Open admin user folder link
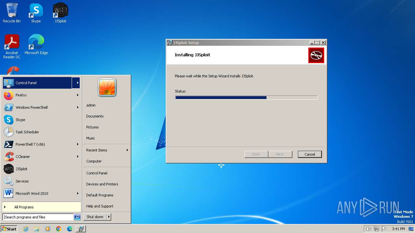The image size is (415, 233). (91, 105)
